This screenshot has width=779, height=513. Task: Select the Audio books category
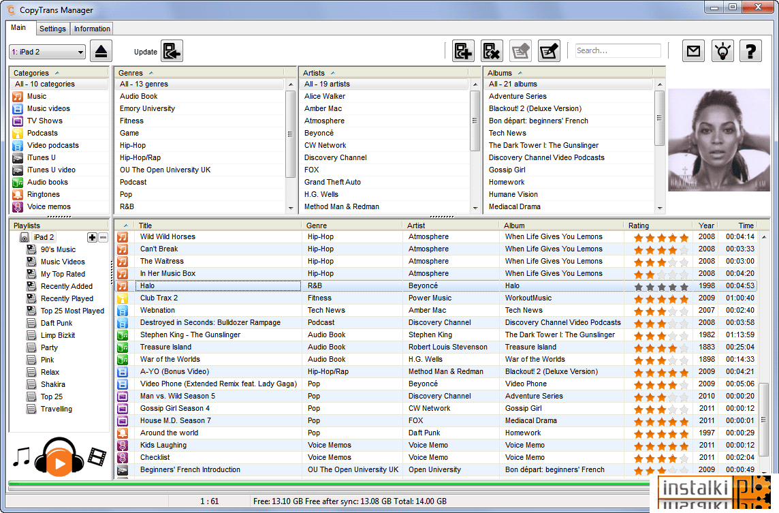[59, 182]
